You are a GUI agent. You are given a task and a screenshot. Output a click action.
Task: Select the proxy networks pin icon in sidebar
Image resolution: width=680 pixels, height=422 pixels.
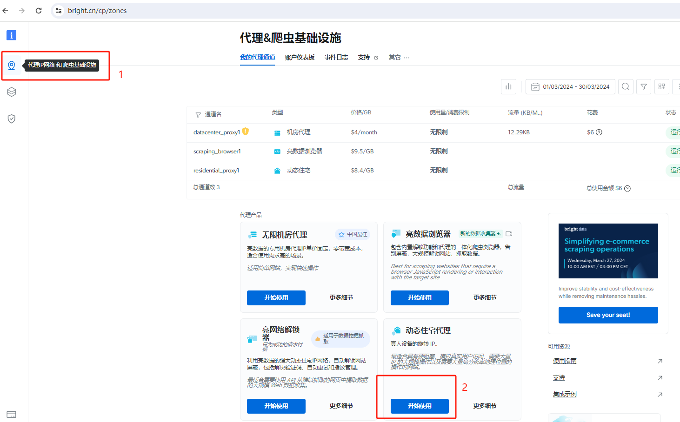(11, 65)
